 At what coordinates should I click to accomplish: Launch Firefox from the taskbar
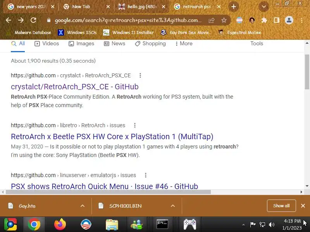pyautogui.click(x=60, y=224)
